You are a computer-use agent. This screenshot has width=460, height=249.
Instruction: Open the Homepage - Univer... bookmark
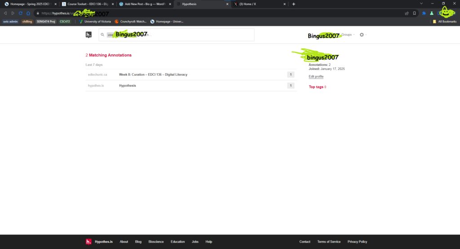click(x=167, y=22)
